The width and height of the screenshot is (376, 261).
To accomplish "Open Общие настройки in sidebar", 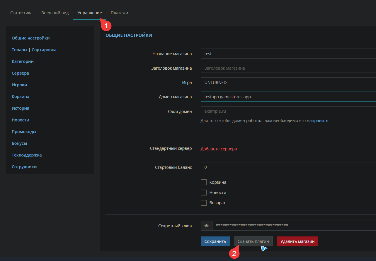I will (30, 38).
